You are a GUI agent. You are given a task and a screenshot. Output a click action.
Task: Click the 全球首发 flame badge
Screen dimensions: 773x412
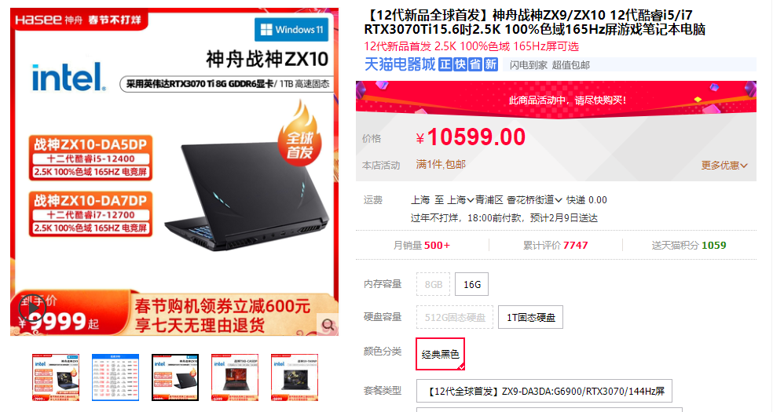pos(300,134)
